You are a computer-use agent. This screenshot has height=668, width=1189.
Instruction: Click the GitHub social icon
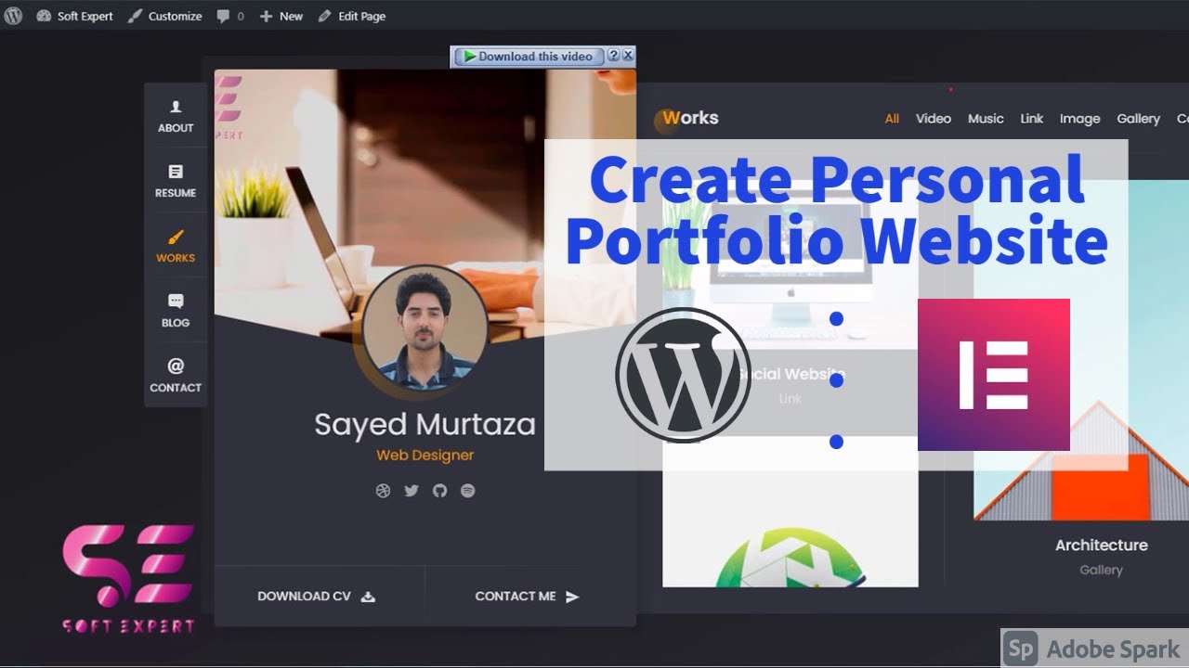(439, 491)
